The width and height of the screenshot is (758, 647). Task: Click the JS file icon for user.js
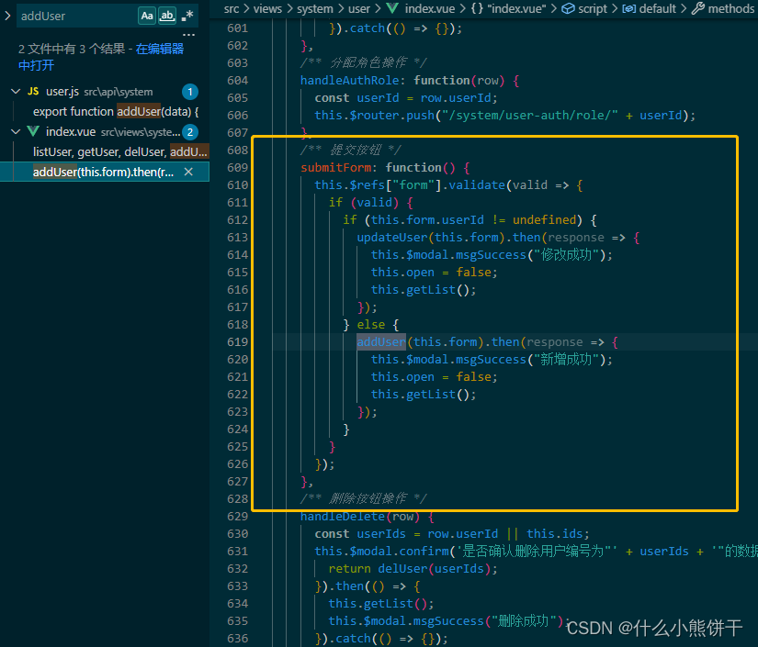(33, 92)
